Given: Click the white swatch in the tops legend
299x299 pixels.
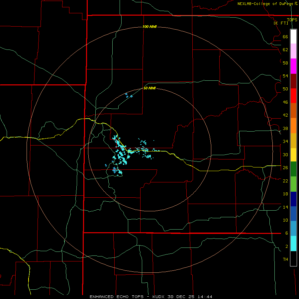Looking at the screenshot, I should click(293, 37).
